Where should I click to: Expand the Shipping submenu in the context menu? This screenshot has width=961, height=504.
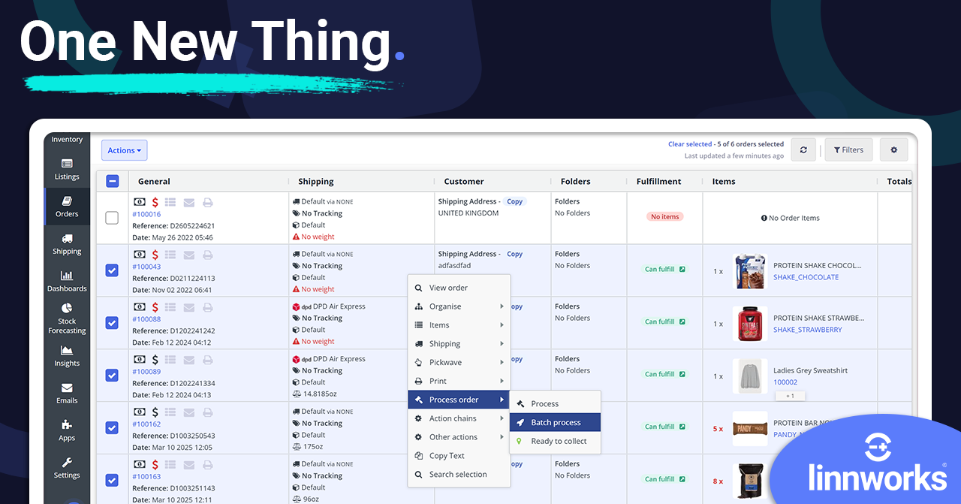click(x=444, y=343)
